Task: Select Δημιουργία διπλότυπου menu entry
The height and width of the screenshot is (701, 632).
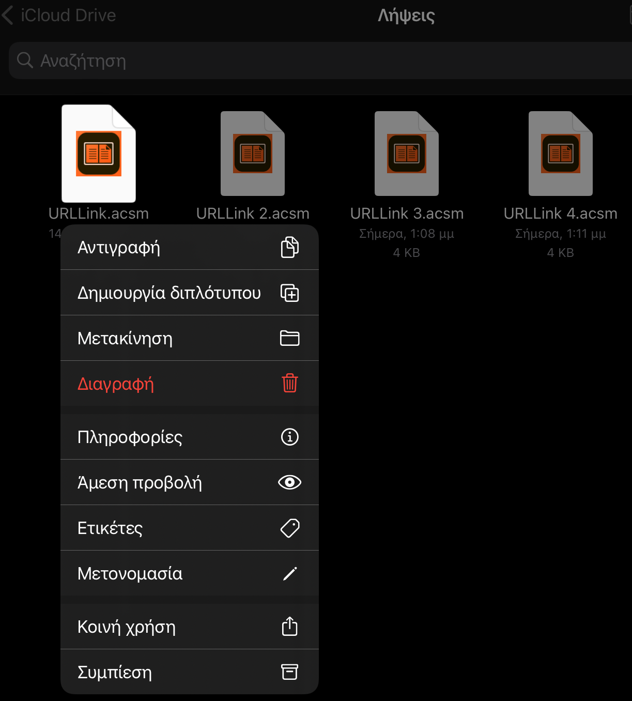Action: click(x=190, y=293)
